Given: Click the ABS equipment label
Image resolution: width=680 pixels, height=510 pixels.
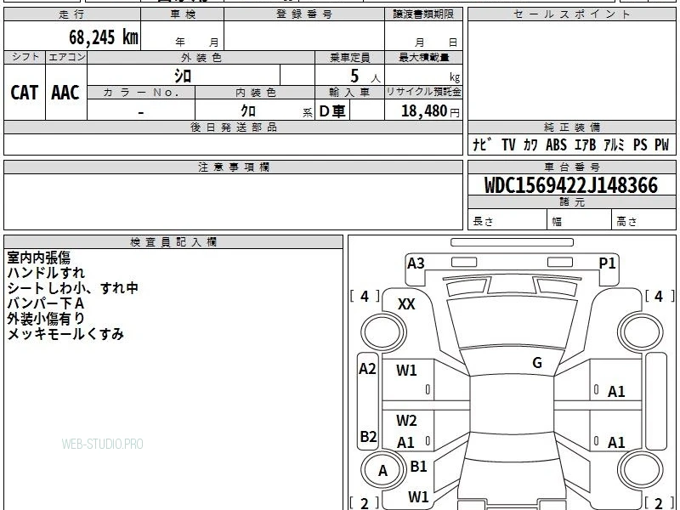Looking at the screenshot, I should [x=556, y=144].
